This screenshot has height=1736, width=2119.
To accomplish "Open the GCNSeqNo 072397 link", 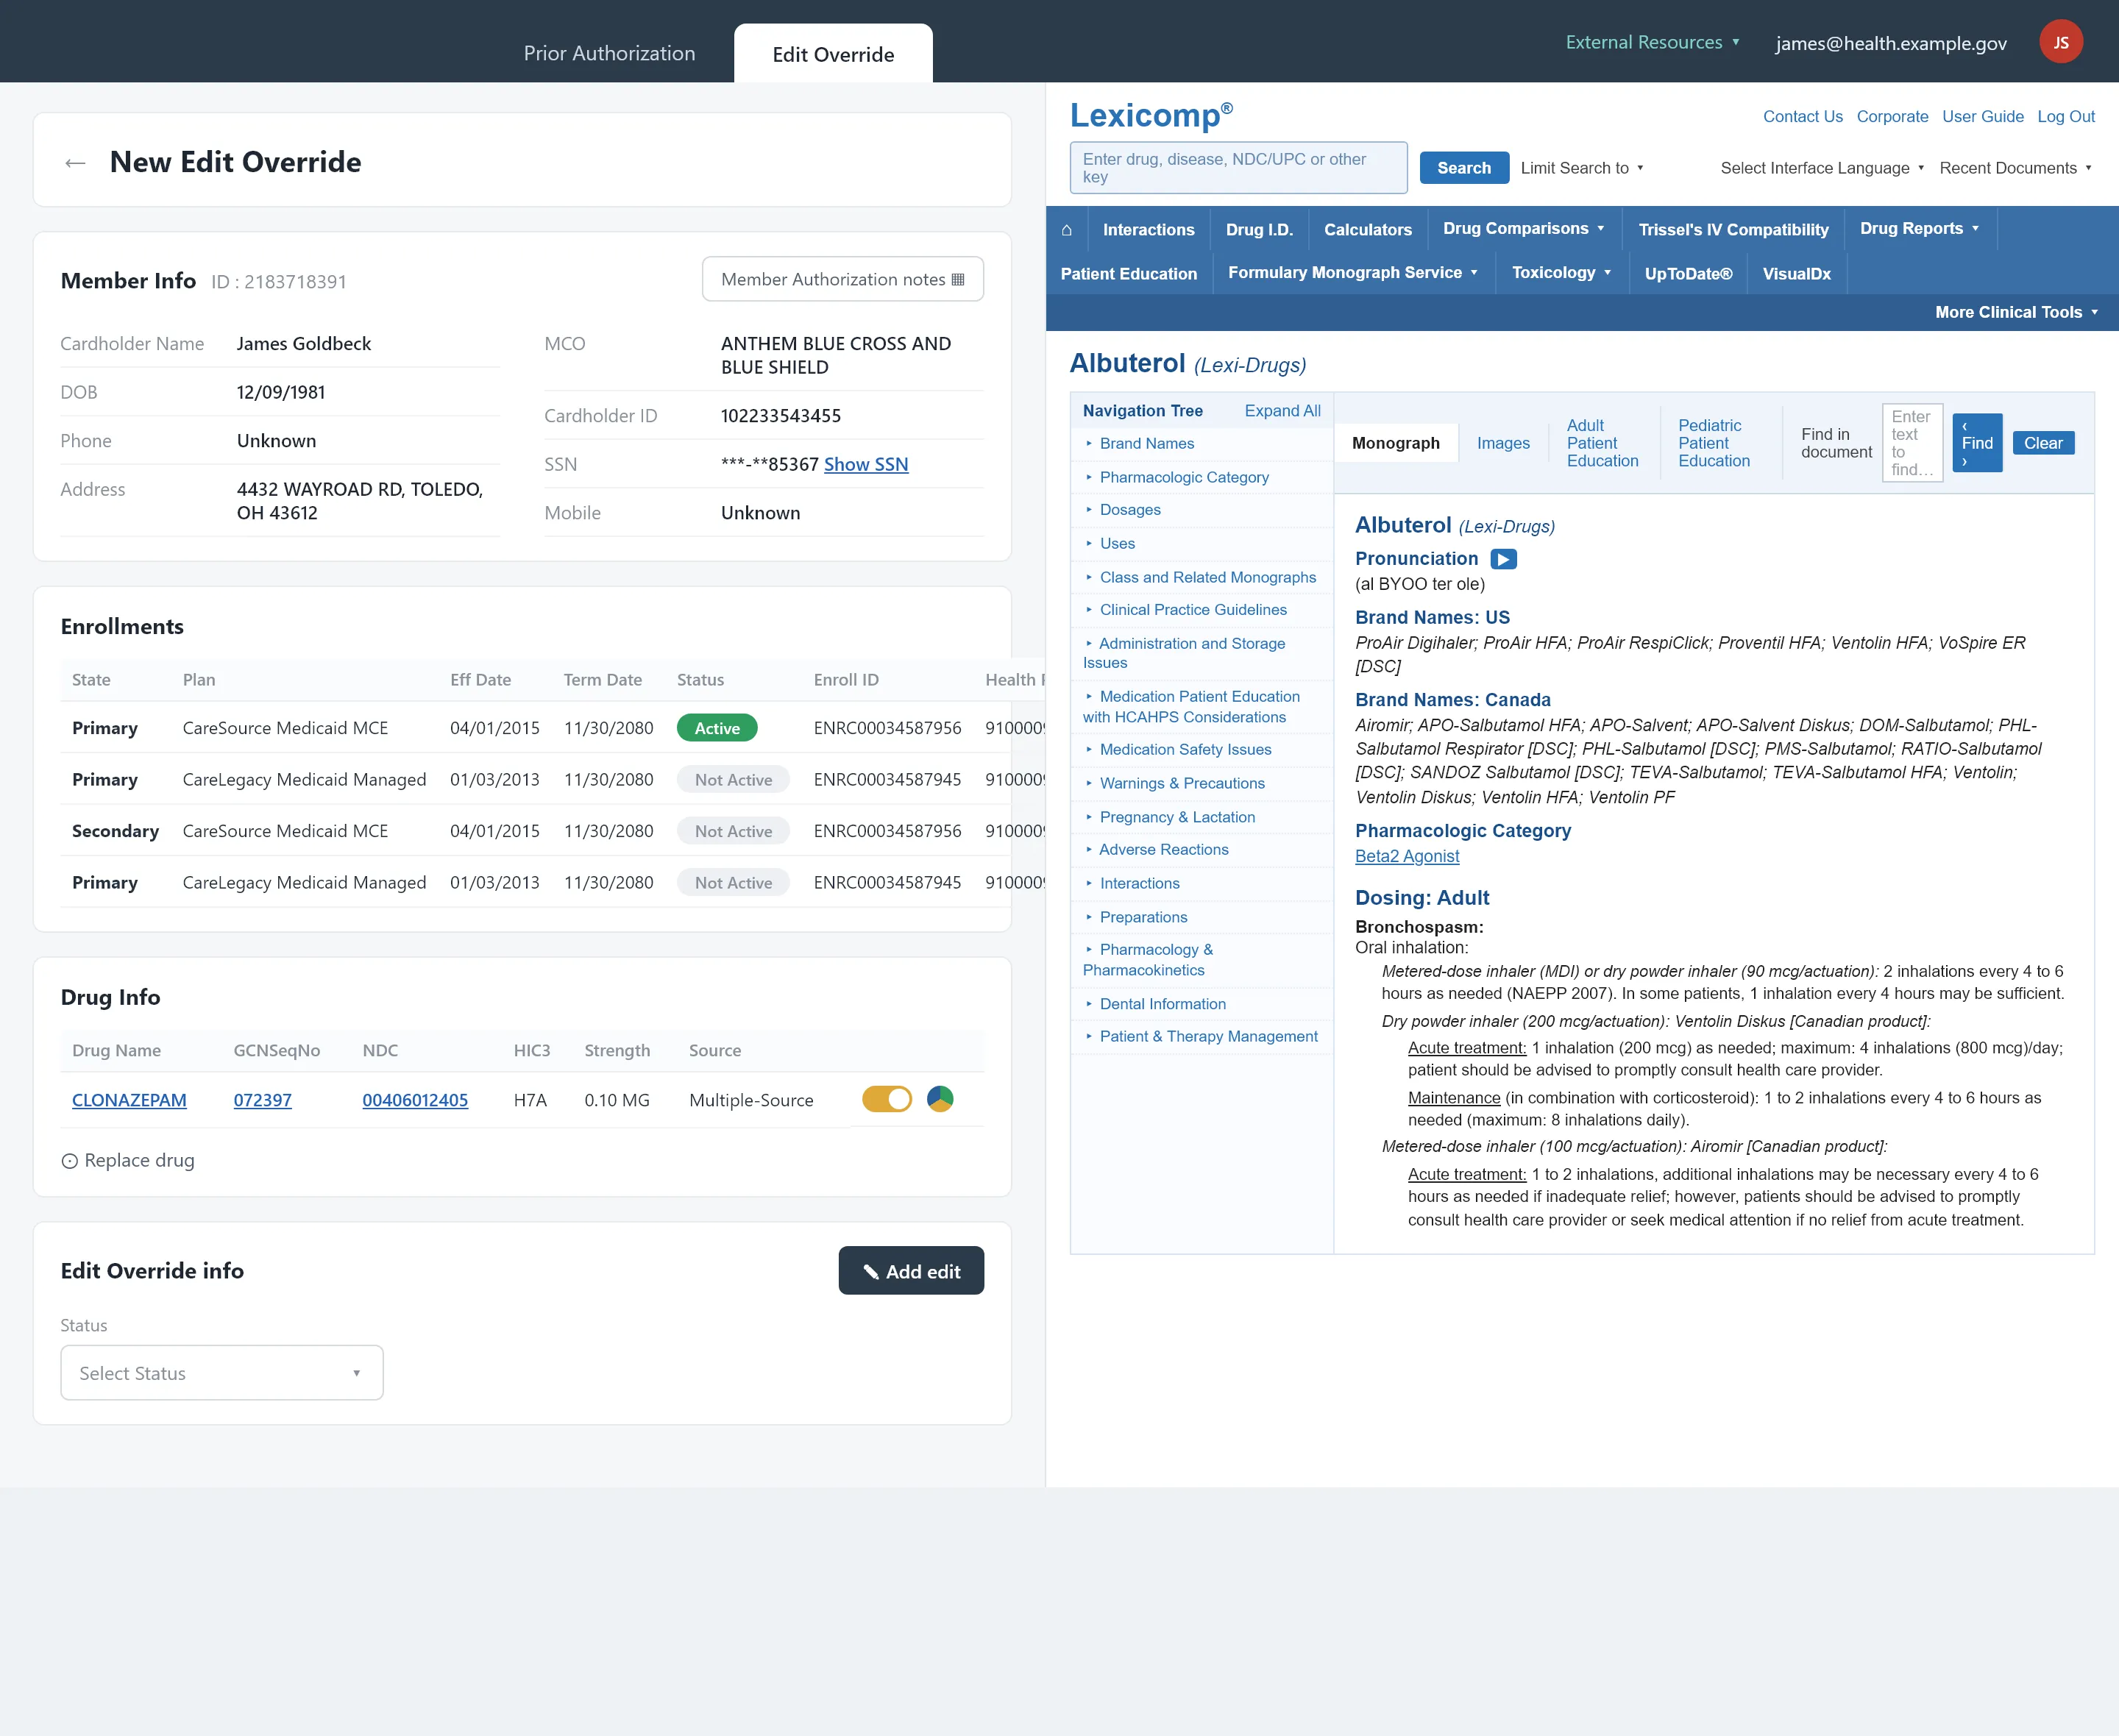I will tap(262, 1100).
